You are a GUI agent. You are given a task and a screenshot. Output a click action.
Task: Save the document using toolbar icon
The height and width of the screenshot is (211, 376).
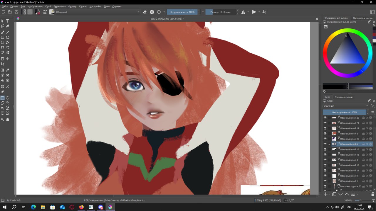16,12
